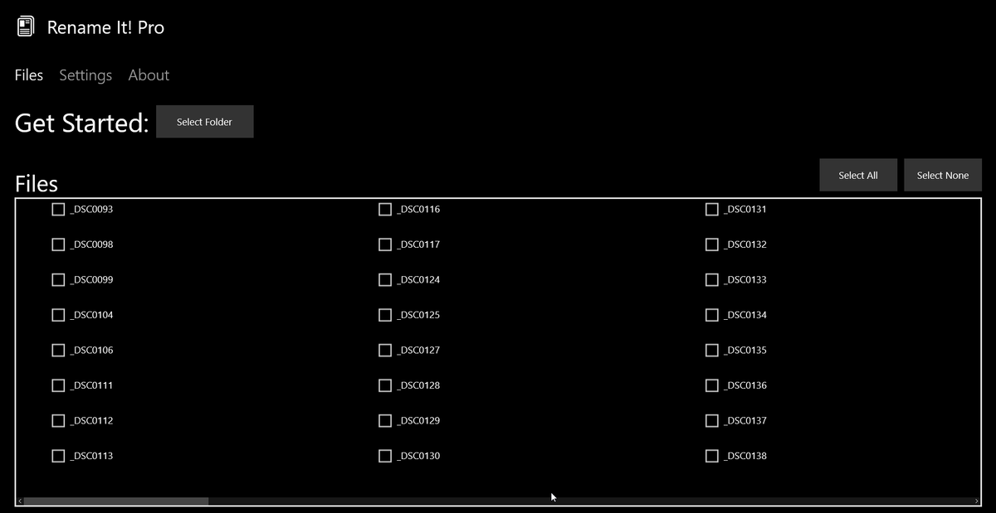Viewport: 996px width, 513px height.
Task: Open the Settings menu
Action: click(x=85, y=75)
